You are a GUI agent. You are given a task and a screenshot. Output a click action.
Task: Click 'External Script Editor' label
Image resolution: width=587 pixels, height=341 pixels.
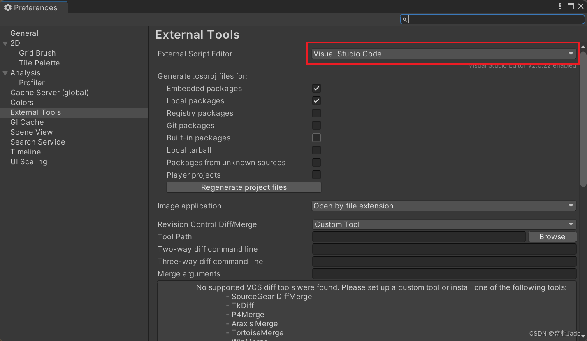195,54
